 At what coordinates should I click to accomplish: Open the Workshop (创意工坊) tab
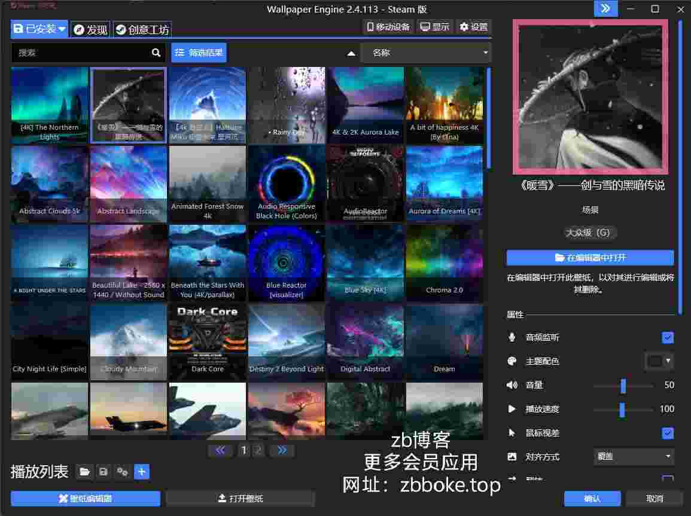tap(142, 29)
